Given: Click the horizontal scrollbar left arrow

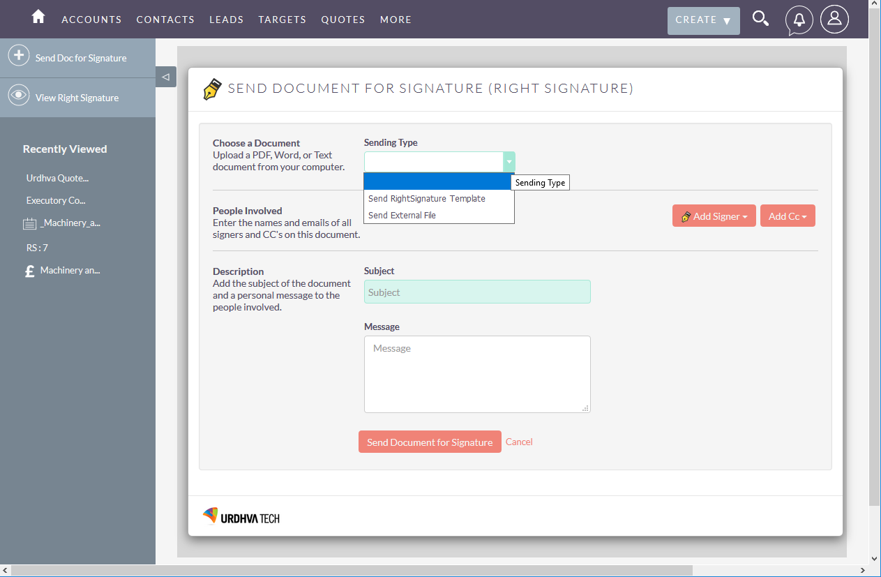Looking at the screenshot, I should 6,571.
